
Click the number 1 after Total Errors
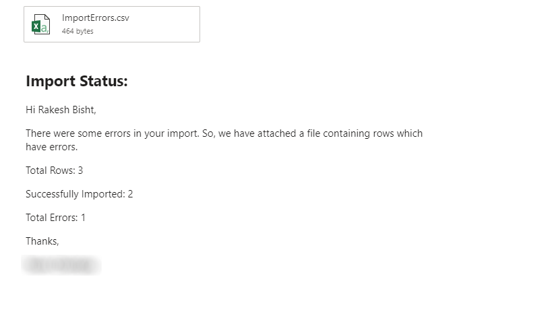(83, 218)
